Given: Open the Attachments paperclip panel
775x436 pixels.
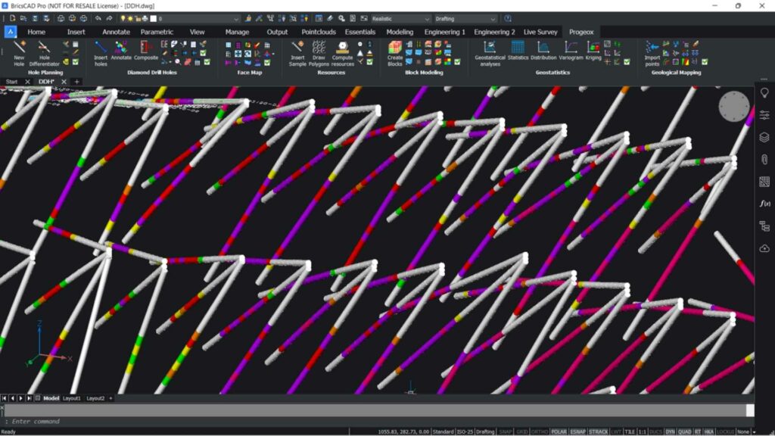Looking at the screenshot, I should [x=764, y=159].
